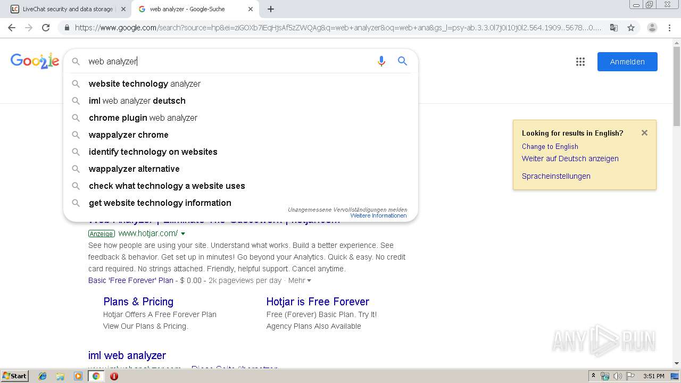This screenshot has height=383, width=681.
Task: Select suggestion get website technology information
Action: (x=240, y=203)
